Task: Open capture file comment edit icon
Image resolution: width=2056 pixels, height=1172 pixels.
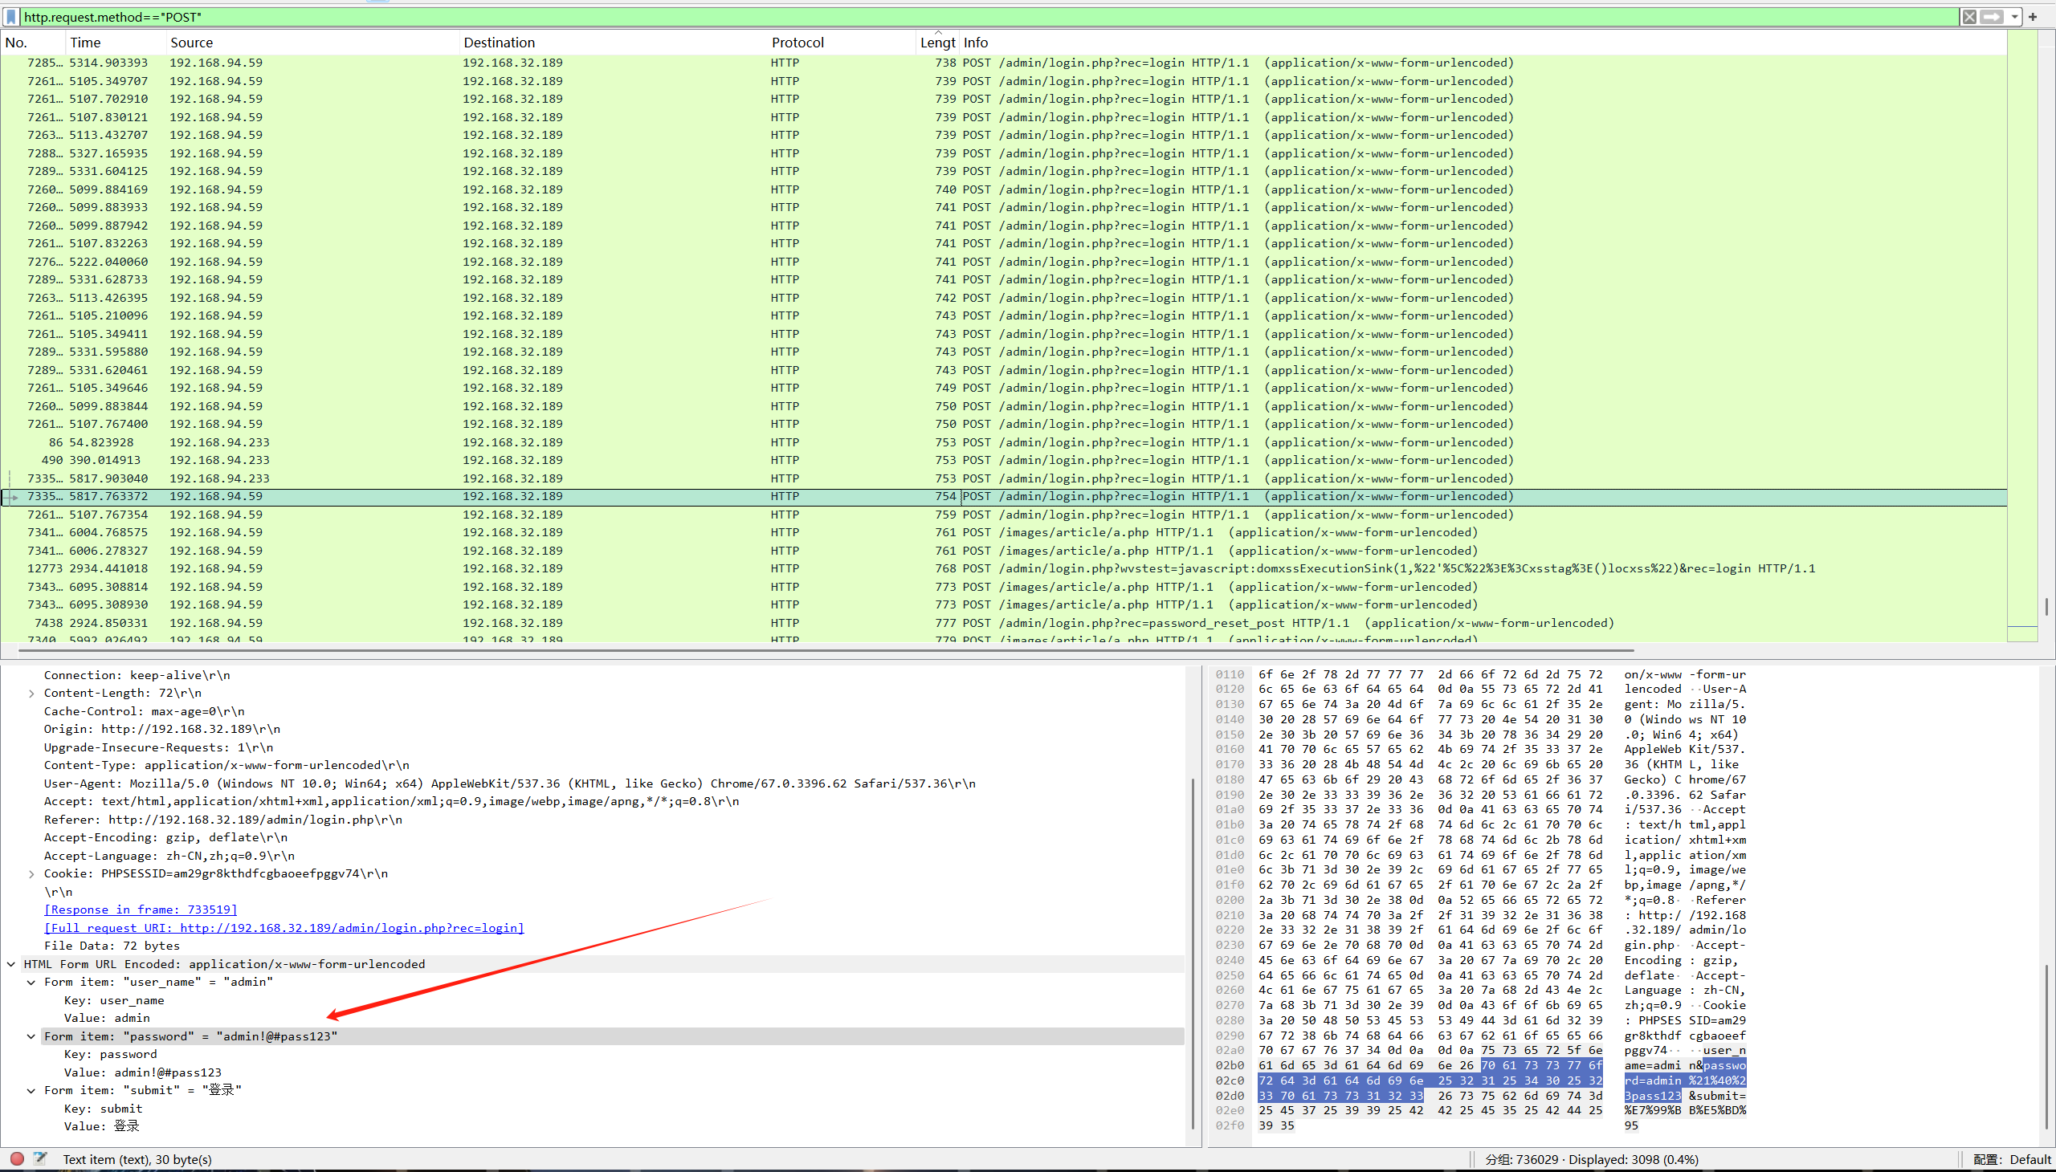Action: coord(40,1159)
